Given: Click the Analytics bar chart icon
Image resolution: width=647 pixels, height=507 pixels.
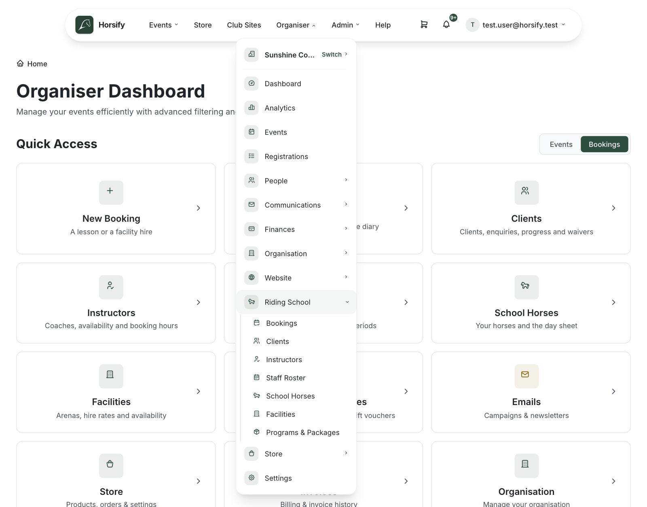Looking at the screenshot, I should 252,108.
